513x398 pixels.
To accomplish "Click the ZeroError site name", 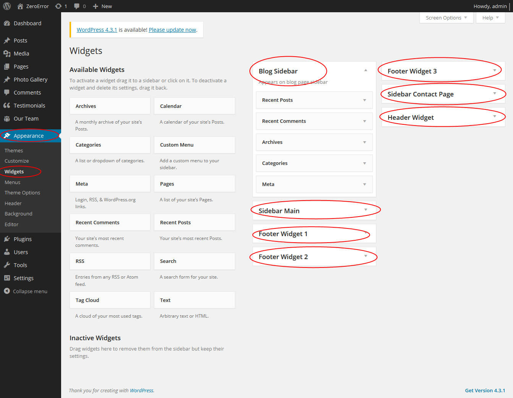I will [x=37, y=6].
